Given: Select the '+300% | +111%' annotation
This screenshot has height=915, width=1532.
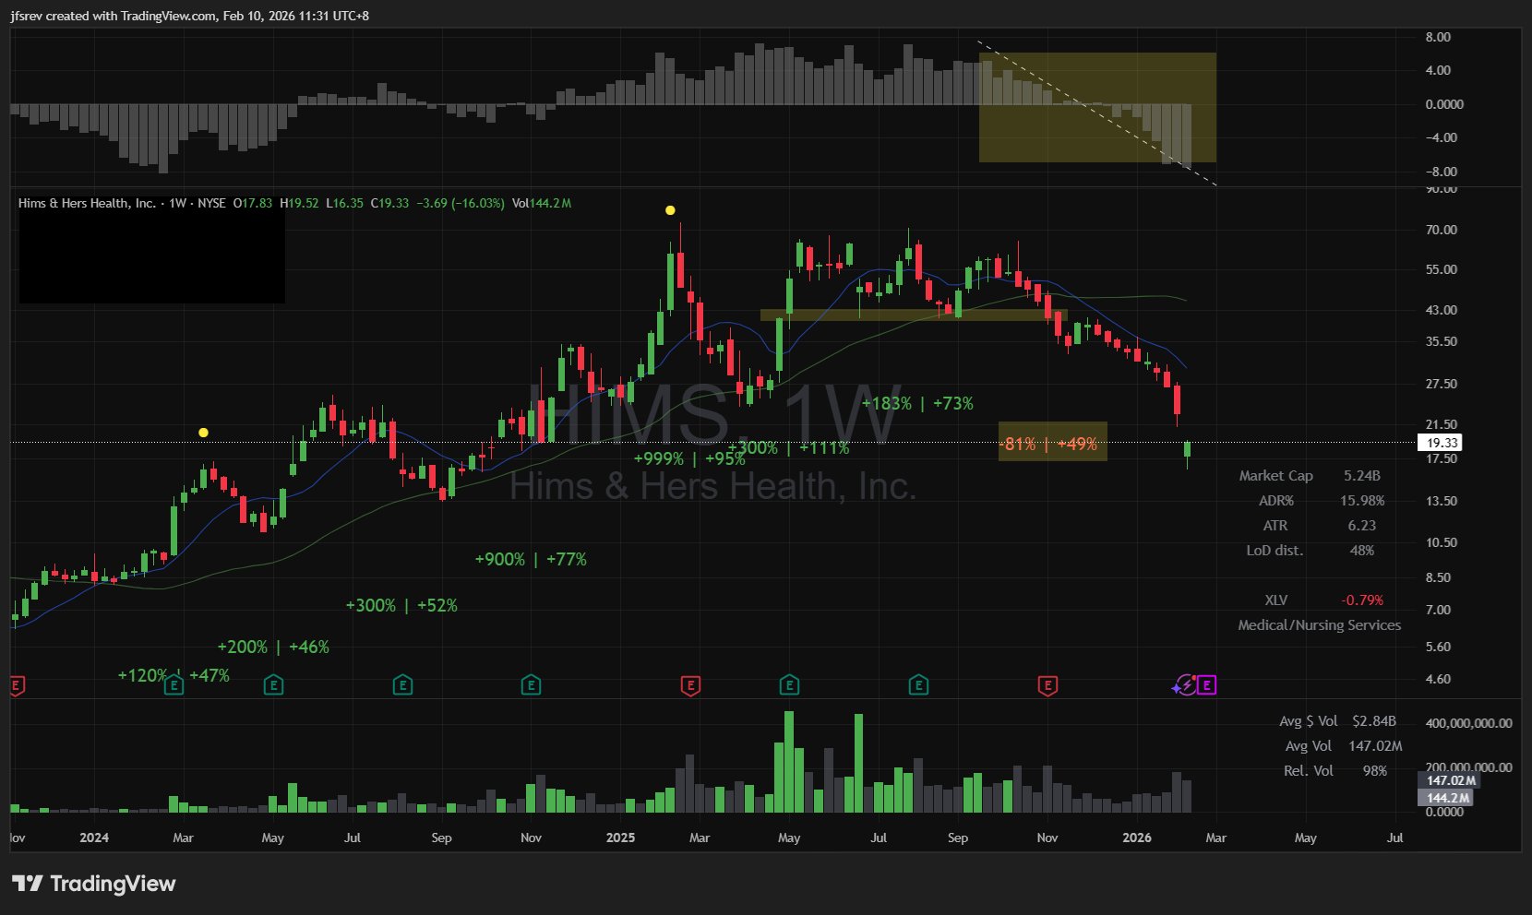Looking at the screenshot, I should pyautogui.click(x=788, y=447).
